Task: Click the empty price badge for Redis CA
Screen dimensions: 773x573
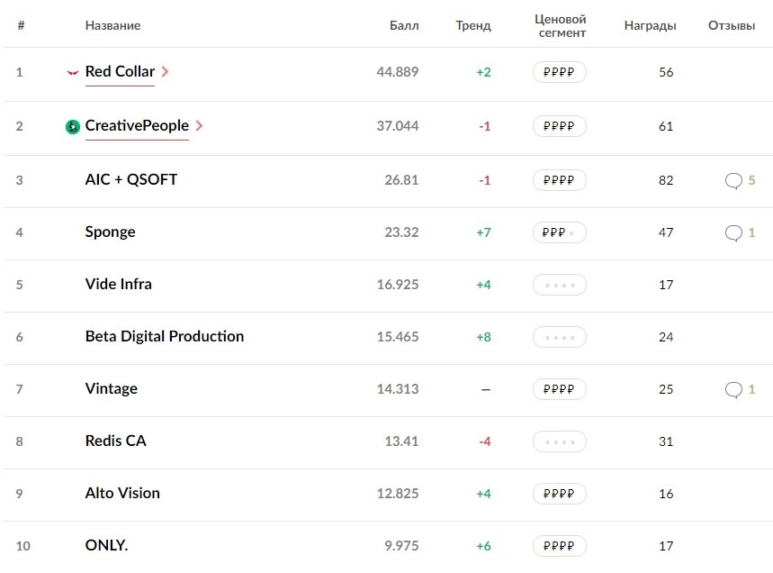Action: tap(560, 441)
